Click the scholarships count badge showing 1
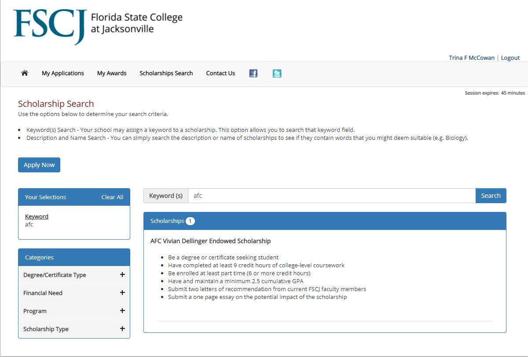This screenshot has width=528, height=357. [190, 221]
